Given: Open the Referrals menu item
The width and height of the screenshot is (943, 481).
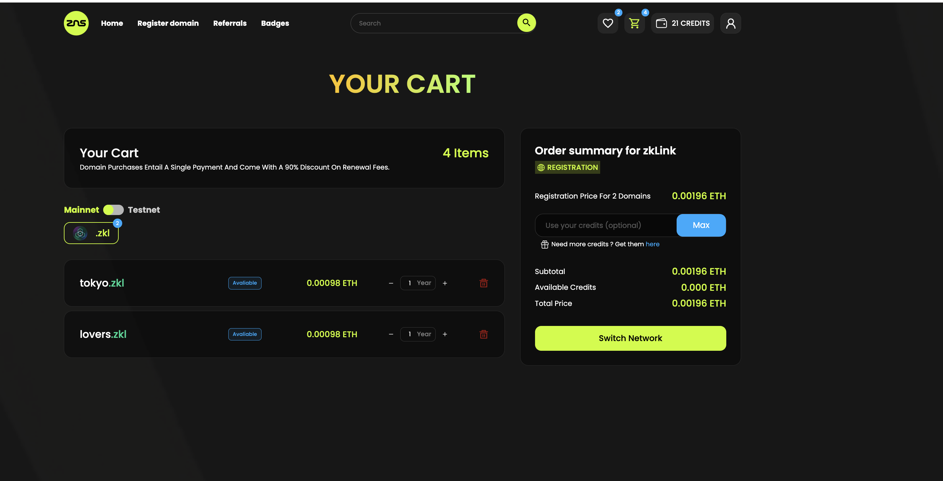Looking at the screenshot, I should (230, 24).
